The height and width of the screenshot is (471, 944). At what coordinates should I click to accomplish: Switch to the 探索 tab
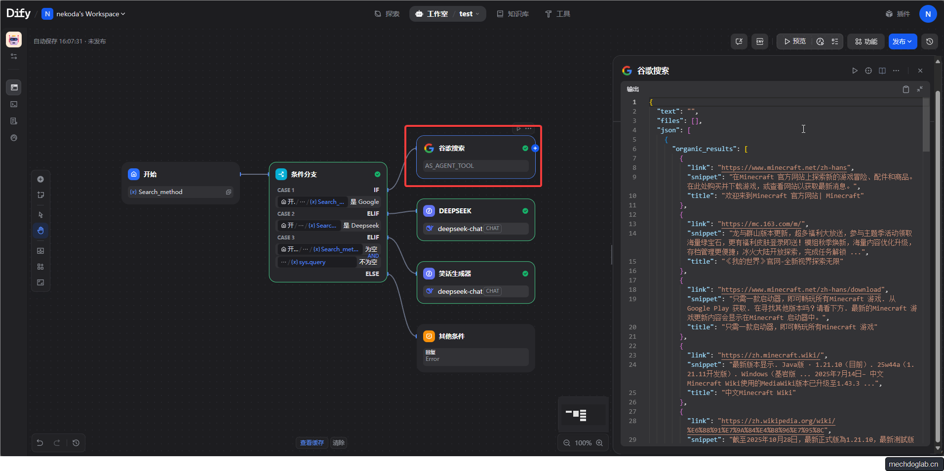point(387,14)
